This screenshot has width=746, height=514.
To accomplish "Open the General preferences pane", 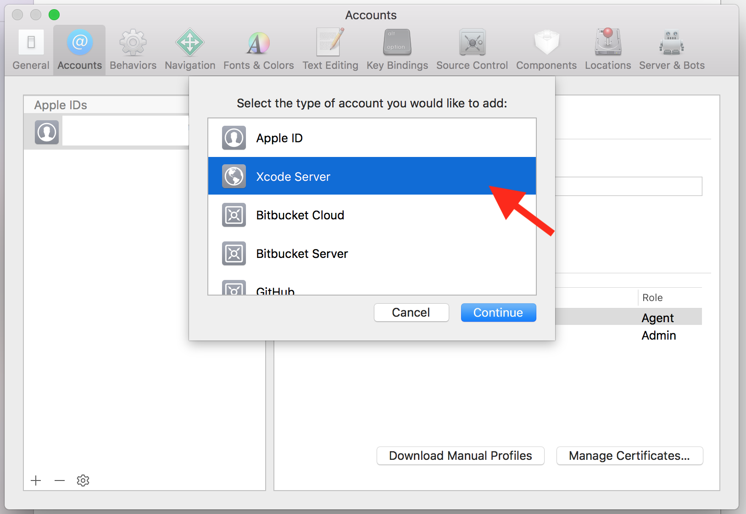I will pos(31,50).
